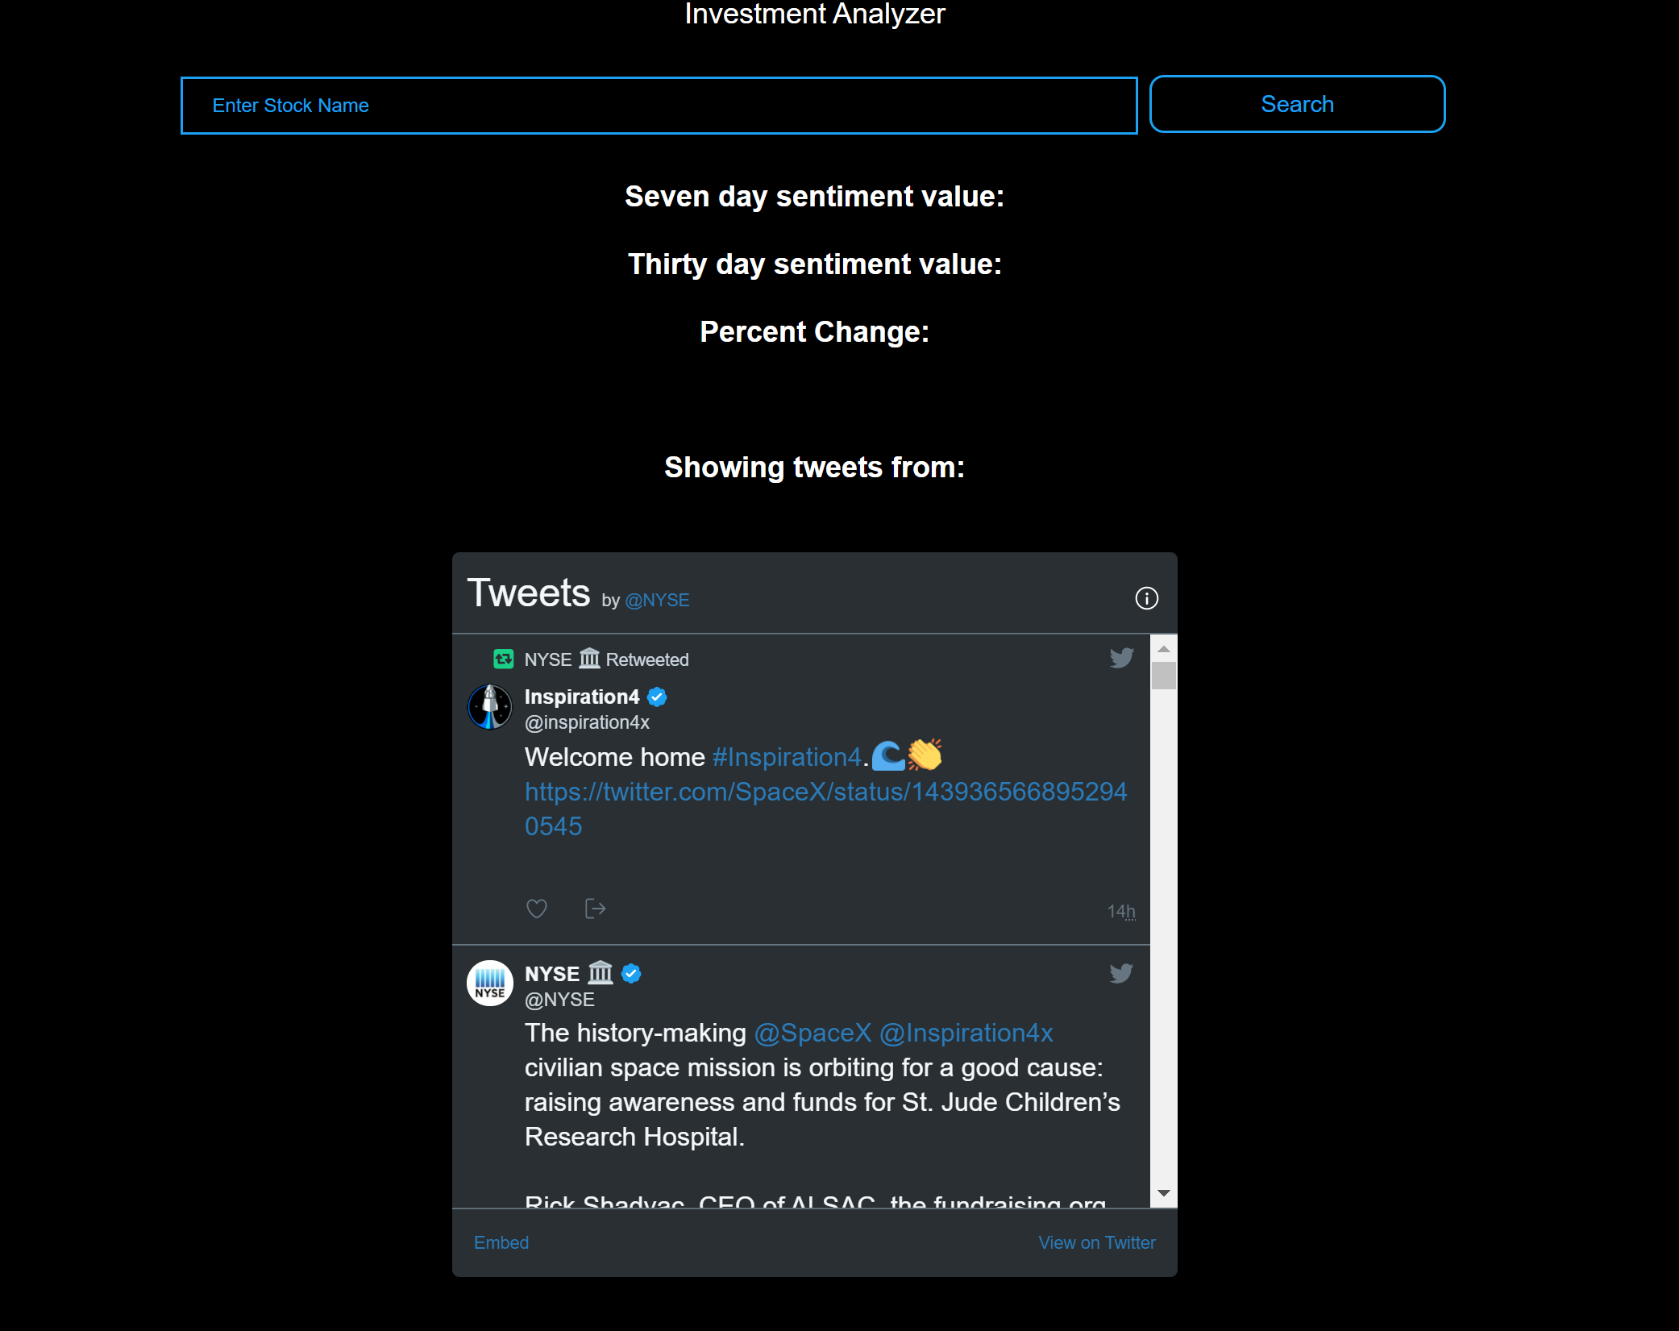This screenshot has width=1679, height=1331.
Task: Click the Inspiration4 rocket avatar
Action: click(490, 707)
